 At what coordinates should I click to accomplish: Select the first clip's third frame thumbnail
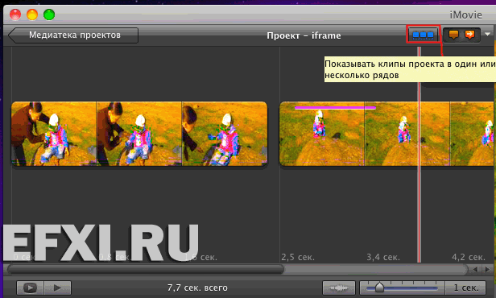(225, 134)
